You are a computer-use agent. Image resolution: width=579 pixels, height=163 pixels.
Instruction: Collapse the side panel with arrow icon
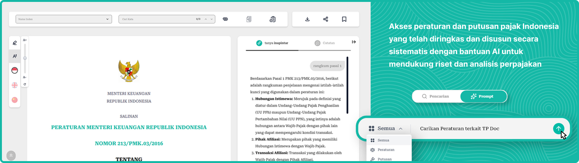coord(353,42)
